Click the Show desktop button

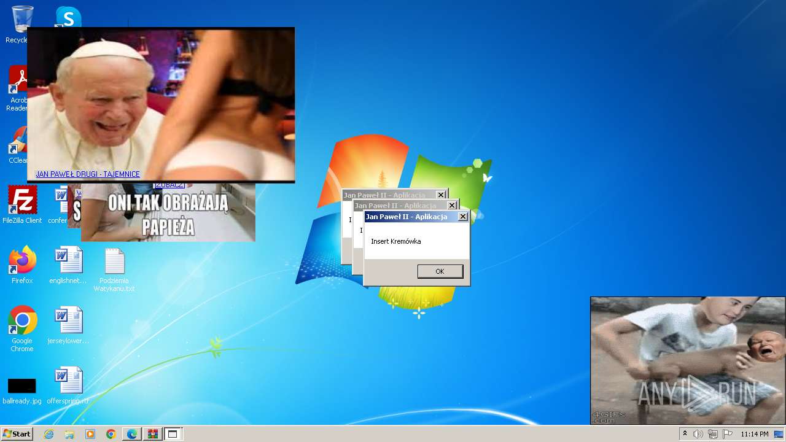coord(780,434)
